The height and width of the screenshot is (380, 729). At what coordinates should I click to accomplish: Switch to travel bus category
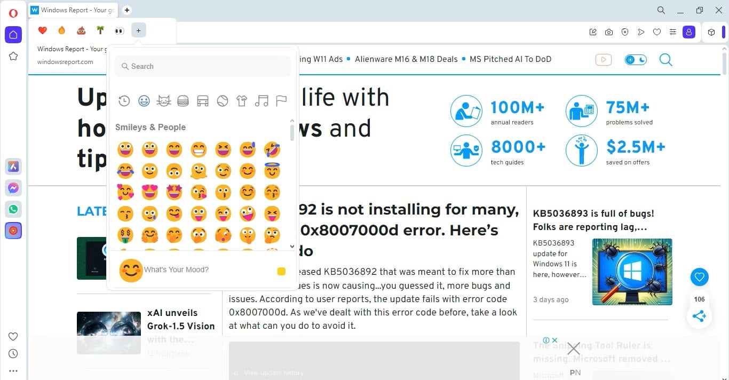[203, 100]
